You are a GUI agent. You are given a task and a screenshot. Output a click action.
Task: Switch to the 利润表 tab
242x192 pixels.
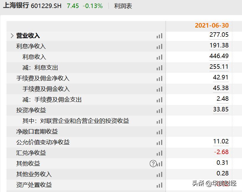pos(122,6)
